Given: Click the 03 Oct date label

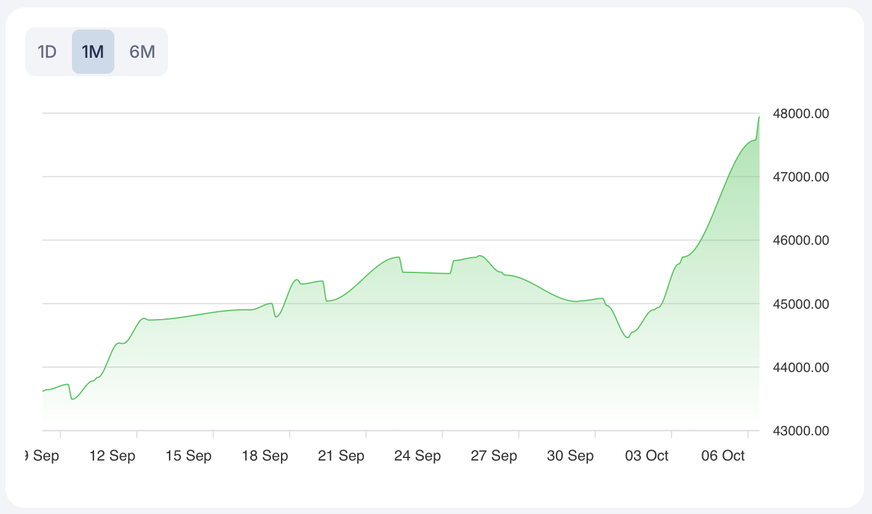Looking at the screenshot, I should (646, 456).
